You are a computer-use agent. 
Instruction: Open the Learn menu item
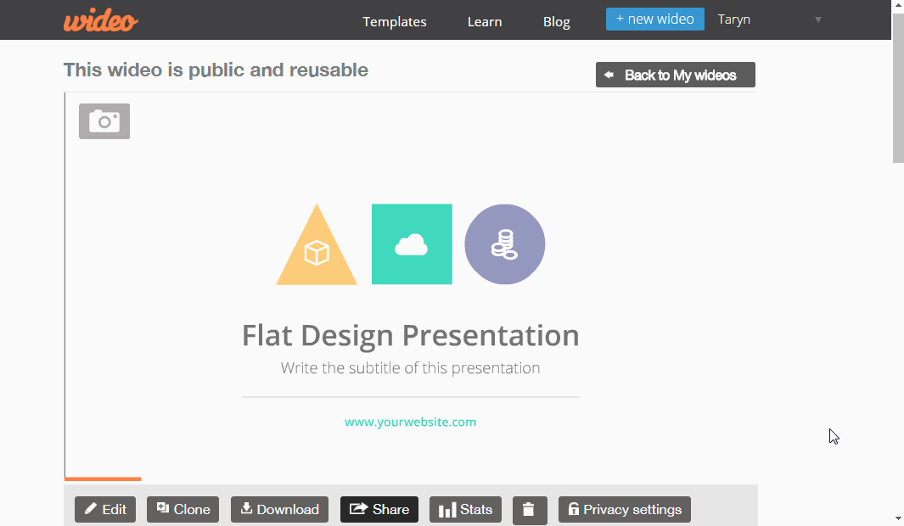coord(485,22)
